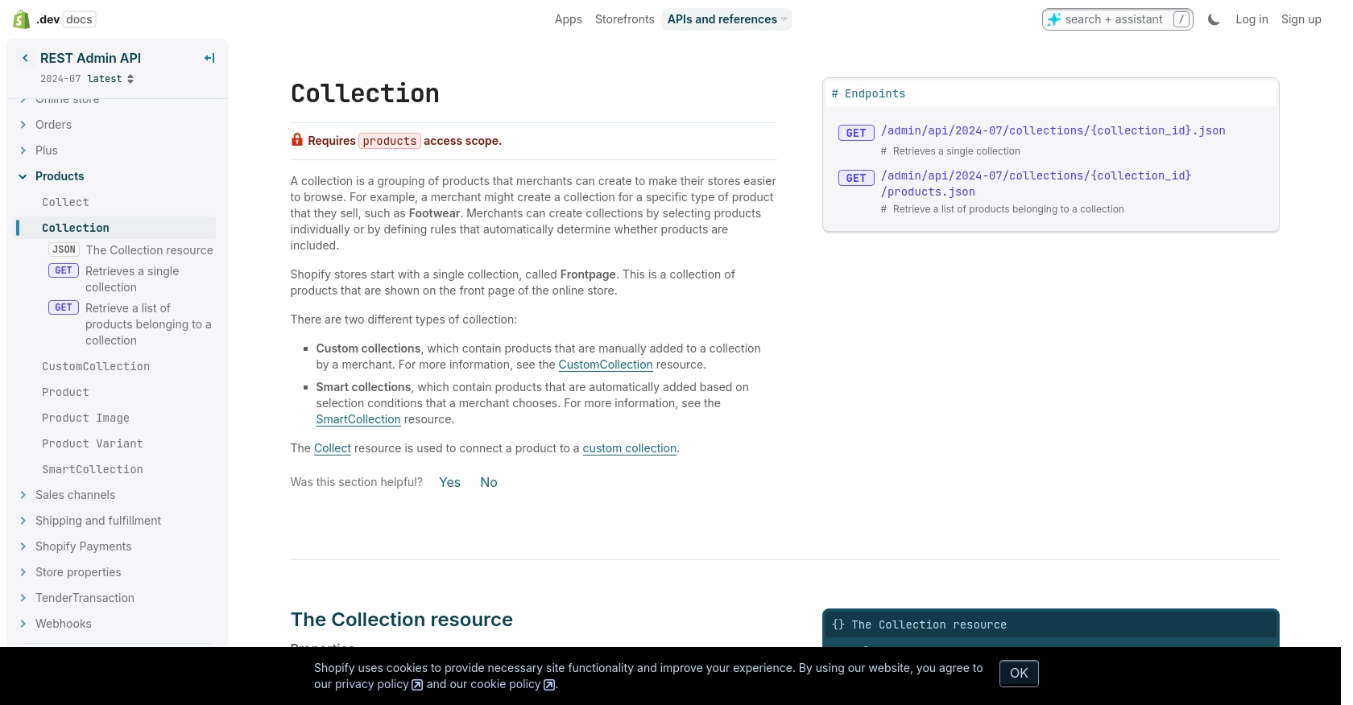Click the Log in link
Image resolution: width=1353 pixels, height=705 pixels.
[x=1252, y=19]
